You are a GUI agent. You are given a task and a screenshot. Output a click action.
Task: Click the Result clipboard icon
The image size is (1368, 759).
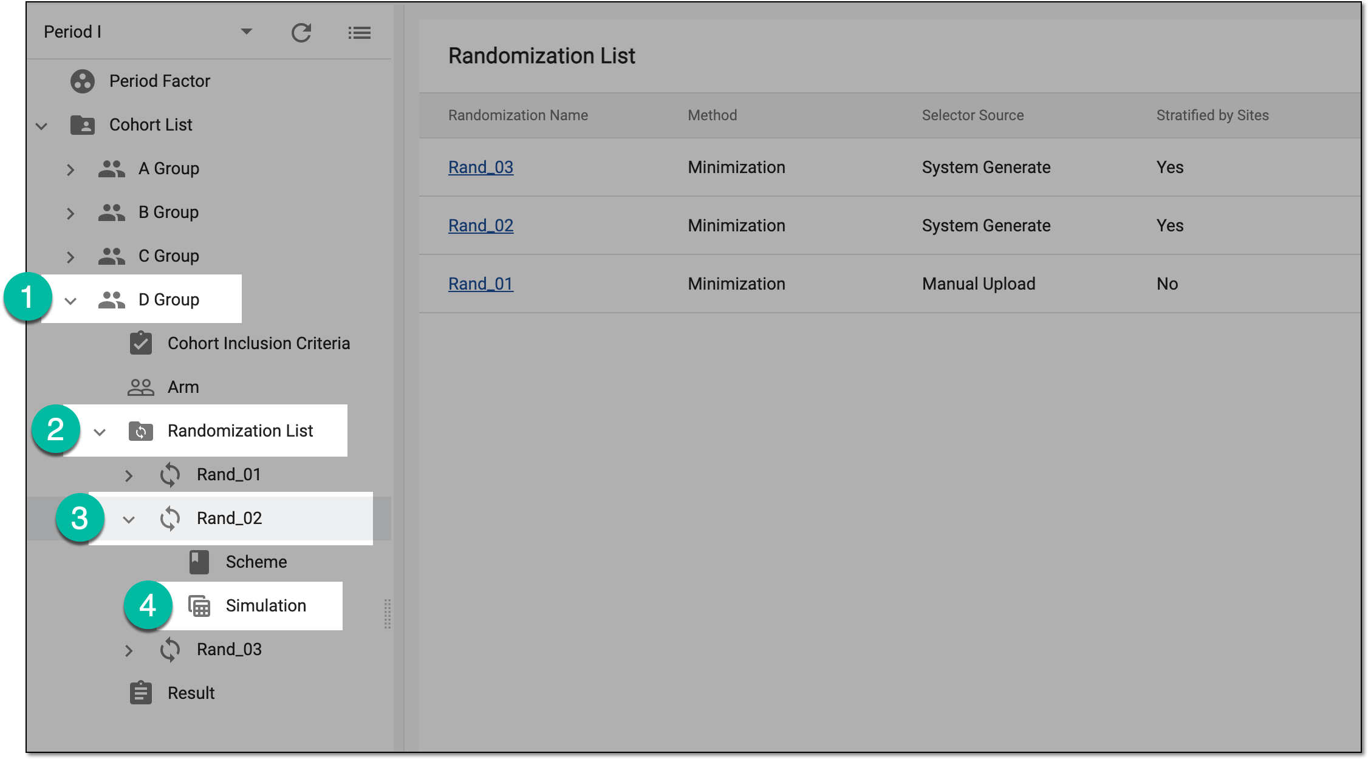tap(141, 692)
